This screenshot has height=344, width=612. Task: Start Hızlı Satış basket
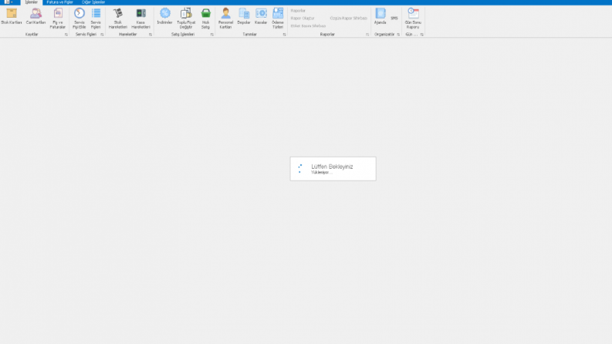coord(206,19)
